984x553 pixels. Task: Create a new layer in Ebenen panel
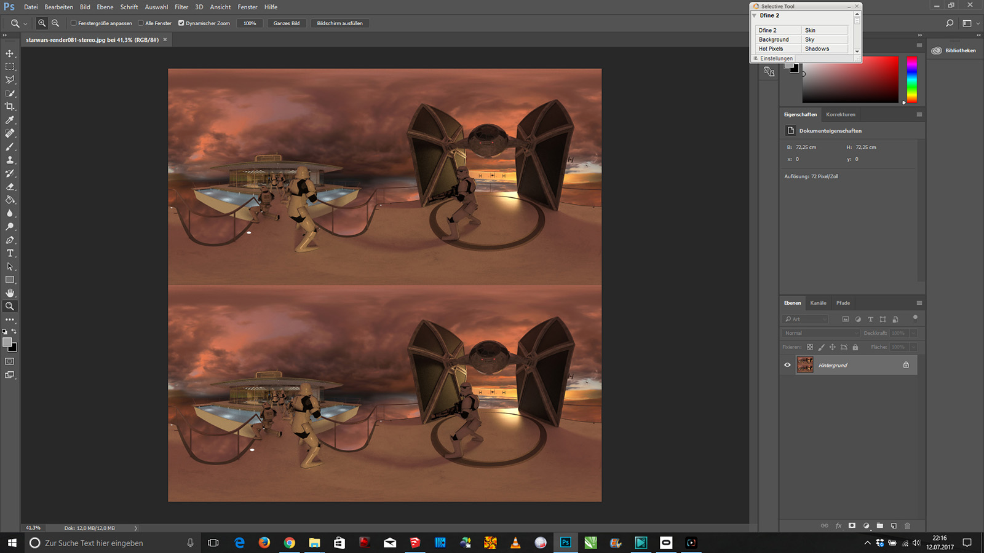(894, 526)
